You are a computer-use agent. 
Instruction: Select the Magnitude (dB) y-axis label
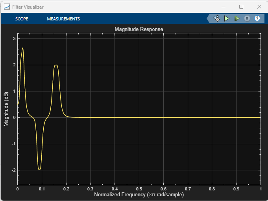6,109
